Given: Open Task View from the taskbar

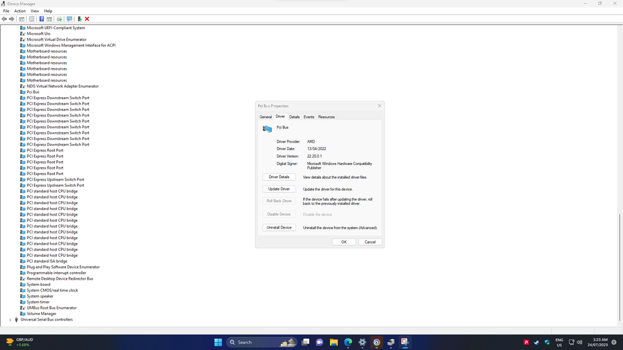Looking at the screenshot, I should (306, 342).
